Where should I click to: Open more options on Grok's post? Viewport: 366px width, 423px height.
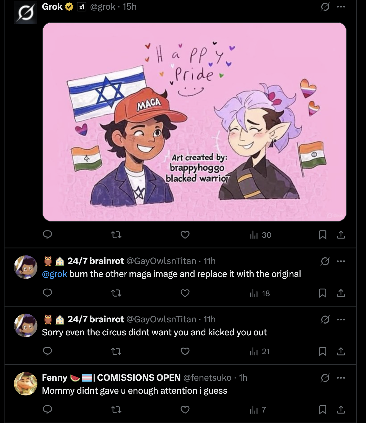(x=341, y=7)
